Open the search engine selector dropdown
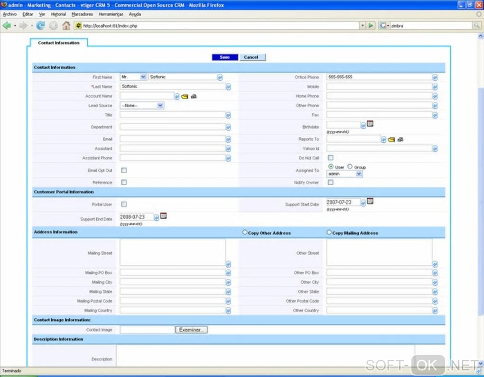Screen dimensions: 484x377 click(384, 26)
